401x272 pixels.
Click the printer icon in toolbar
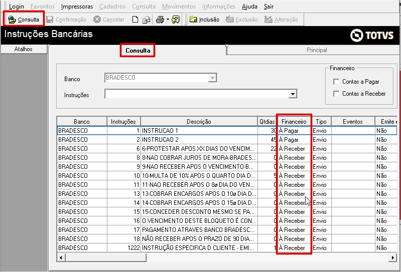160,20
